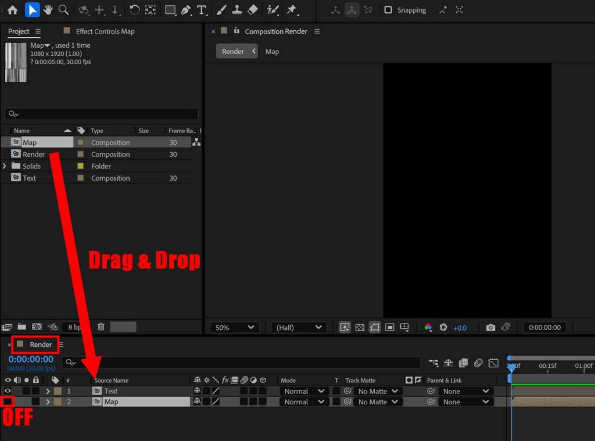Select the Rotation tool

(x=134, y=10)
